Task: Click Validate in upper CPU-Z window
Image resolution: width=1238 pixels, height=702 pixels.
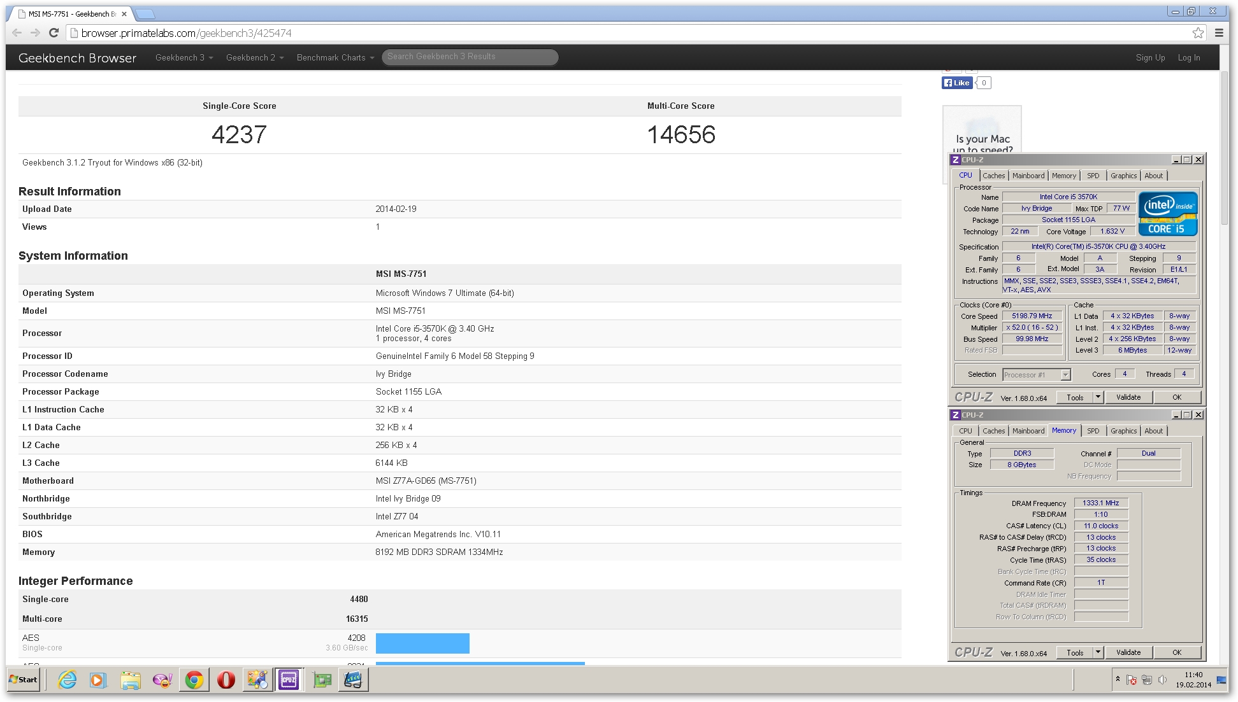Action: tap(1128, 397)
